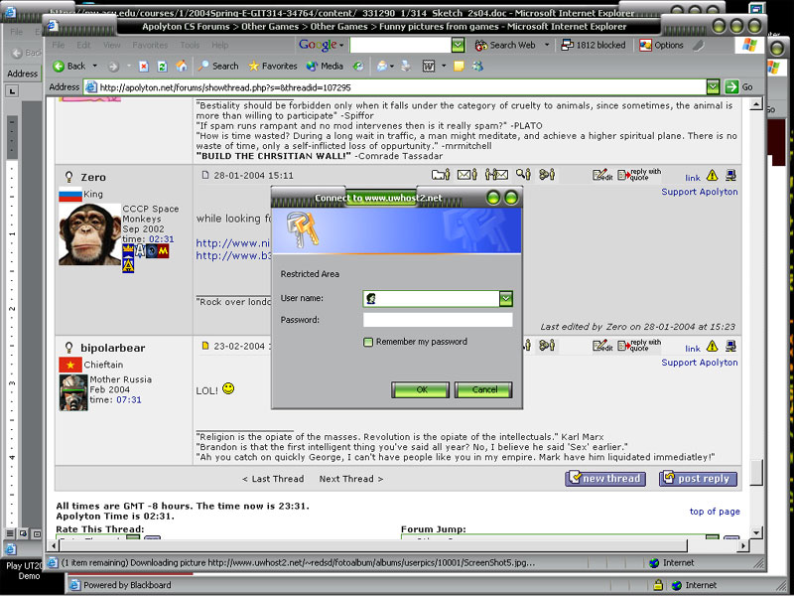Click the post reply button
The image size is (794, 596).
703,479
